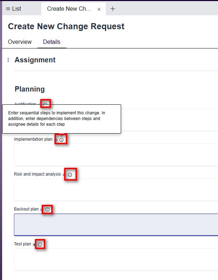Click into the Implementation plan text box
Viewport: 218px width, 280px height.
[116, 155]
